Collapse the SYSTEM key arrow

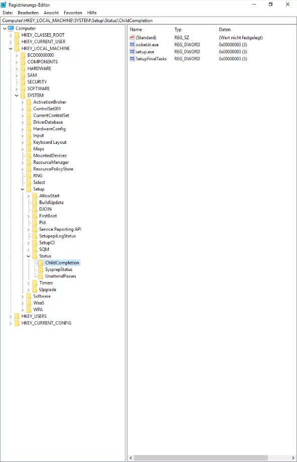click(17, 96)
